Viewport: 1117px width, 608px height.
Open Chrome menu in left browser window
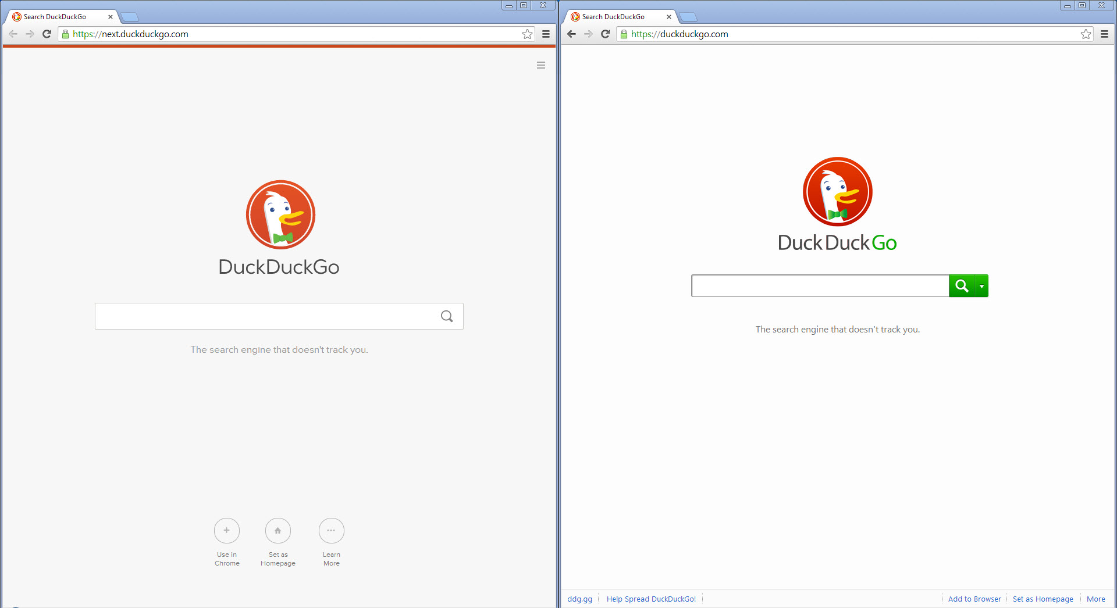point(546,34)
